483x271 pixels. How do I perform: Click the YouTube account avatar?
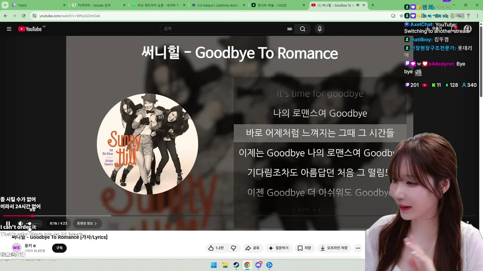point(468,29)
